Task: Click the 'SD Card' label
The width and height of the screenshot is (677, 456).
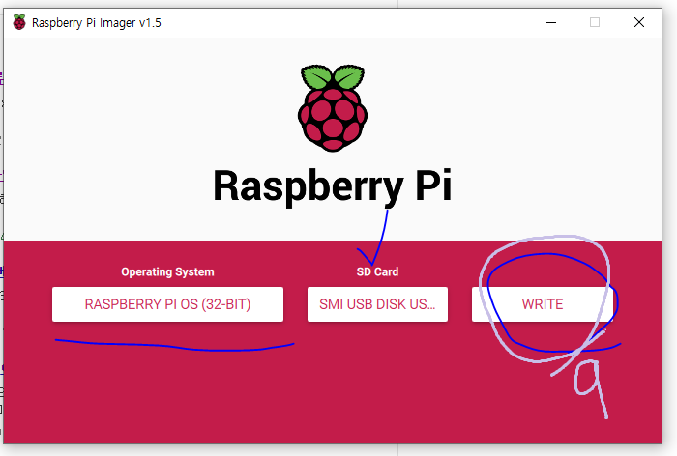Action: tap(377, 271)
